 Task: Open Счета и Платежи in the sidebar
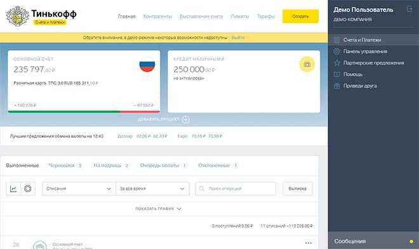coord(373,40)
